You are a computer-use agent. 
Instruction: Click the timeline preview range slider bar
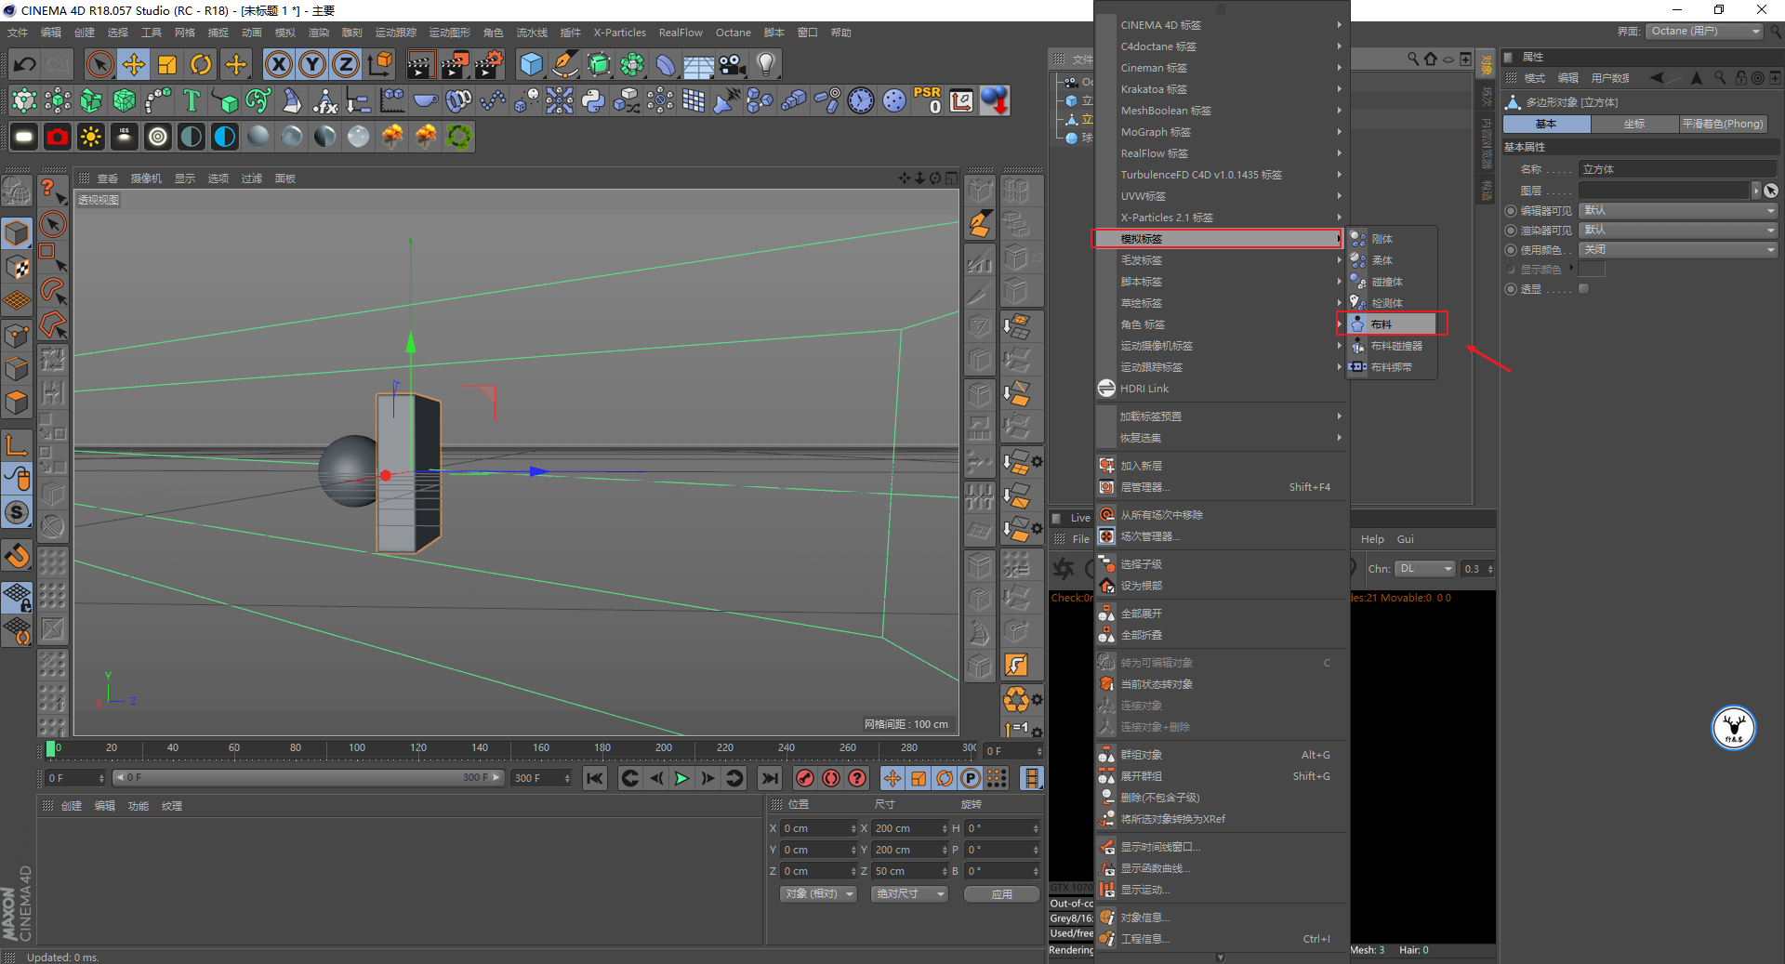(308, 777)
